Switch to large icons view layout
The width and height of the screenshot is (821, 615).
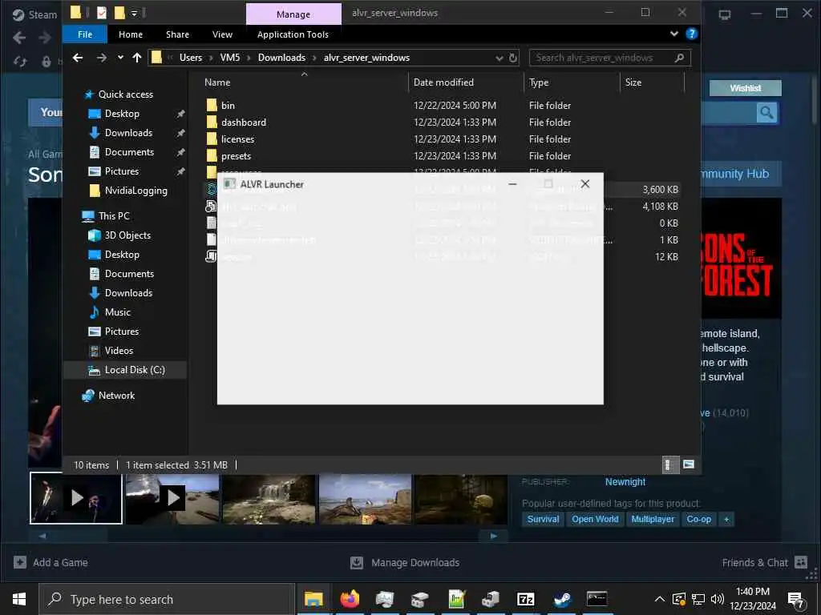click(x=689, y=465)
